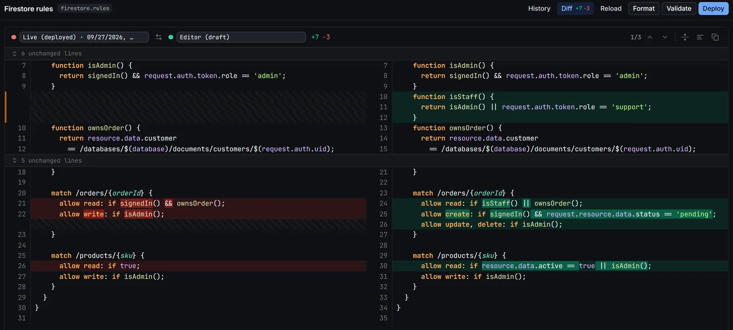The width and height of the screenshot is (733, 330).
Task: Swap the left and right diff sides
Action: [x=159, y=37]
